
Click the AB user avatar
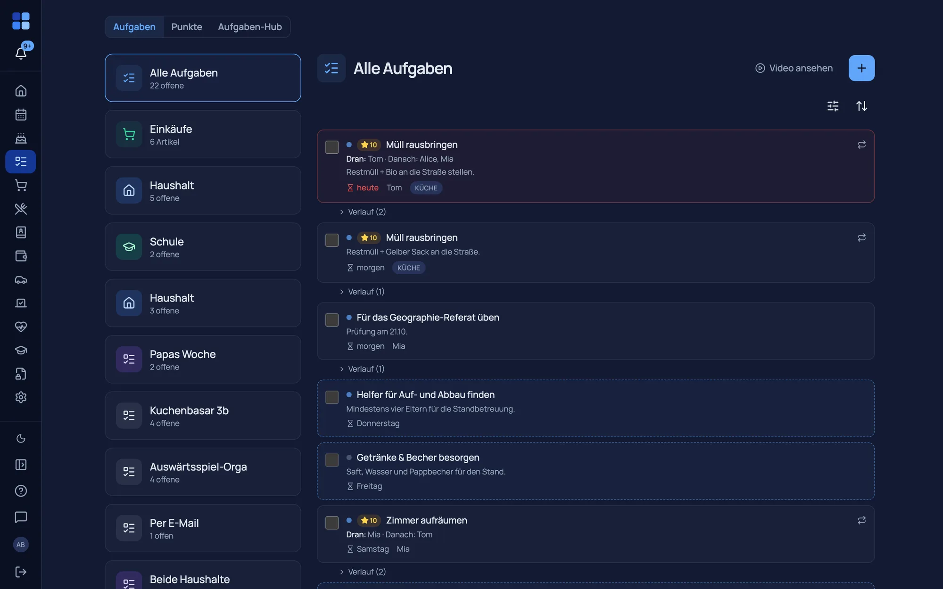click(x=21, y=545)
